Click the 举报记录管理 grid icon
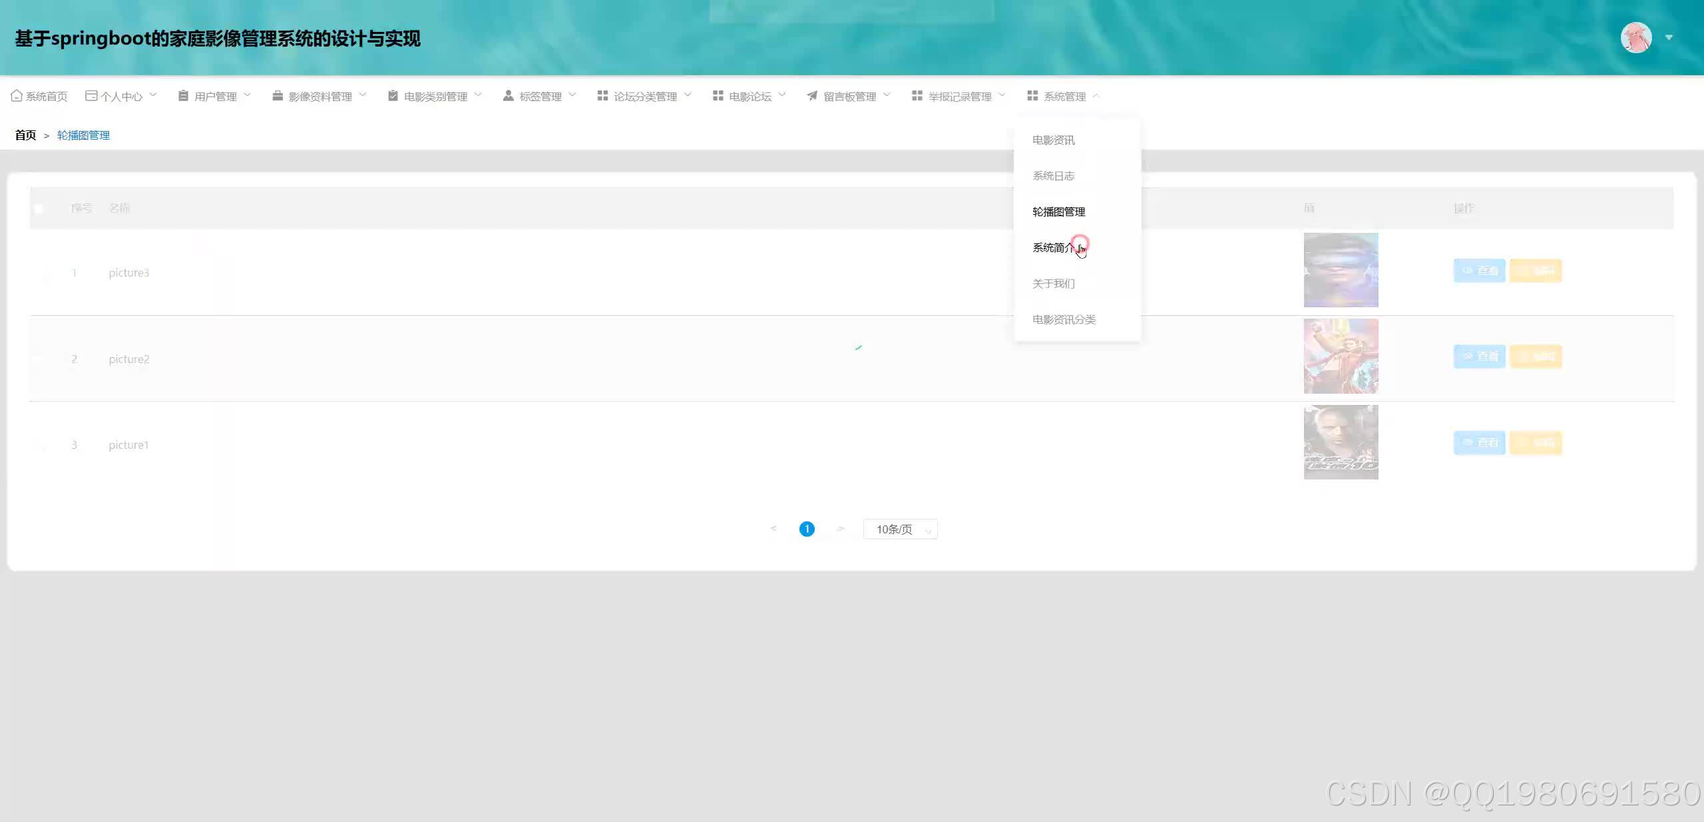This screenshot has height=822, width=1704. pos(917,96)
